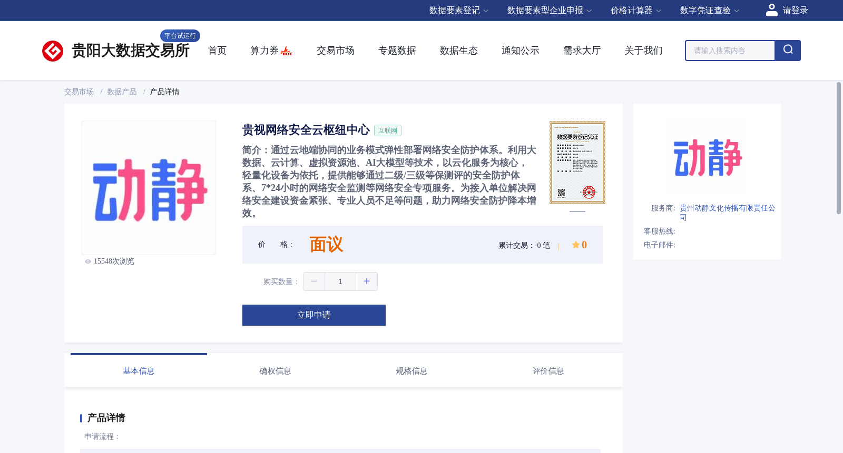Image resolution: width=843 pixels, height=453 pixels.
Task: Open the 数据要素登记凭证 certificate thumbnail
Action: tap(577, 163)
